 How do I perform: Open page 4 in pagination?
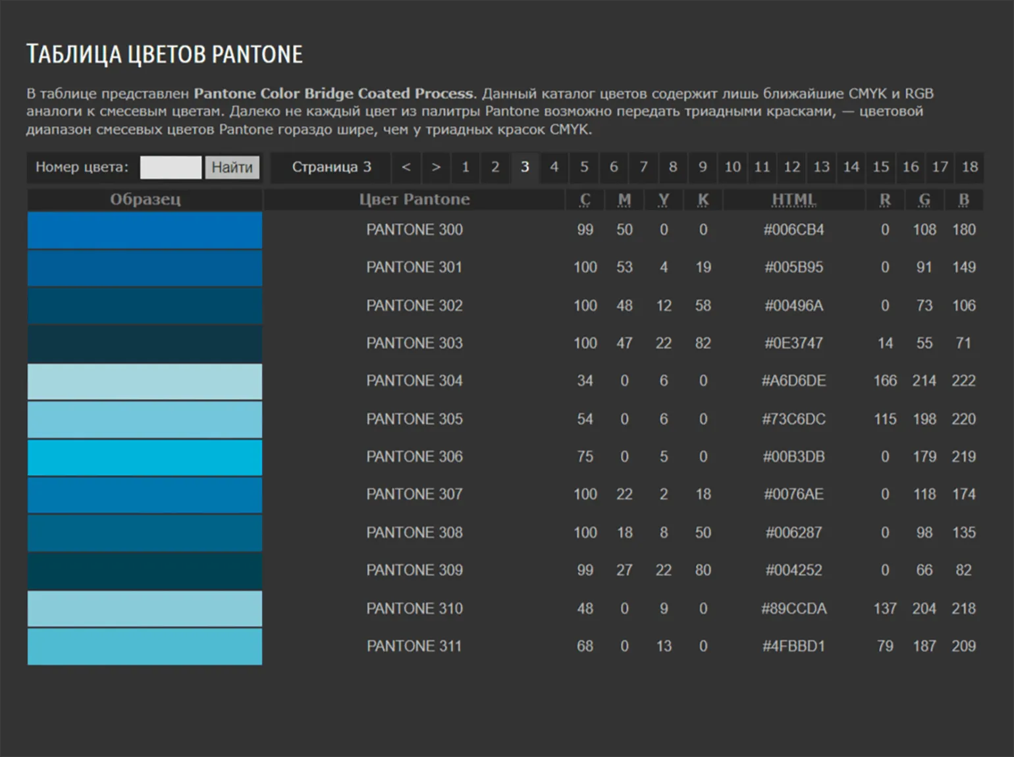point(554,167)
